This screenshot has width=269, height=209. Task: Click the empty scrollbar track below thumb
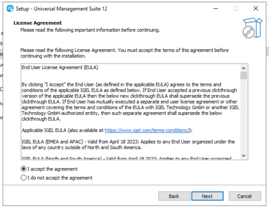[244, 118]
